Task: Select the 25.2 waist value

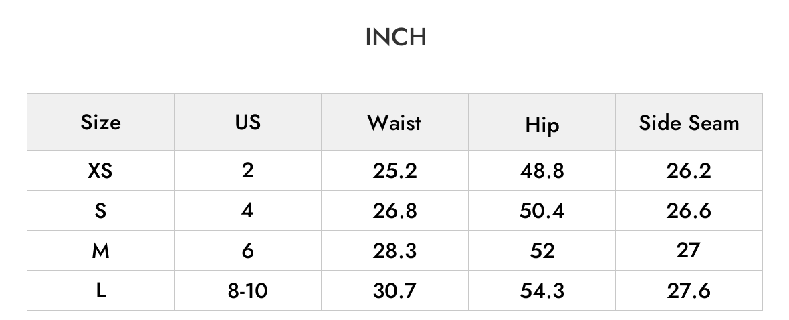Action: coord(394,171)
